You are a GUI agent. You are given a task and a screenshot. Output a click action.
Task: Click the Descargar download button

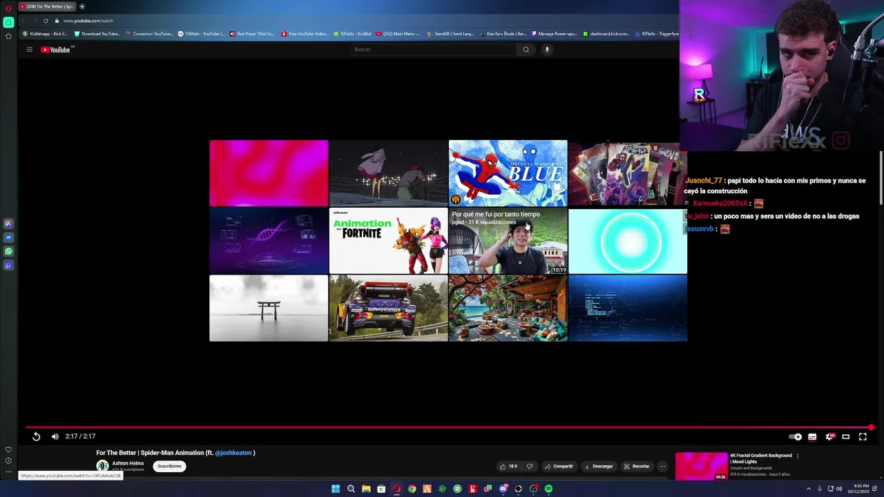pyautogui.click(x=599, y=466)
